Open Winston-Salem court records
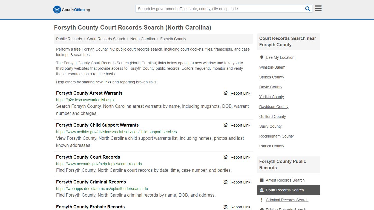374x210 pixels. 272,67
